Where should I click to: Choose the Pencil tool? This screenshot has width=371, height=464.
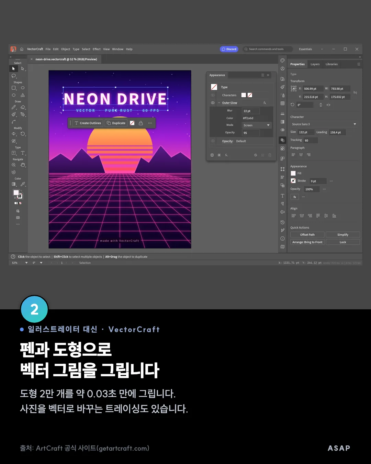pos(14,107)
